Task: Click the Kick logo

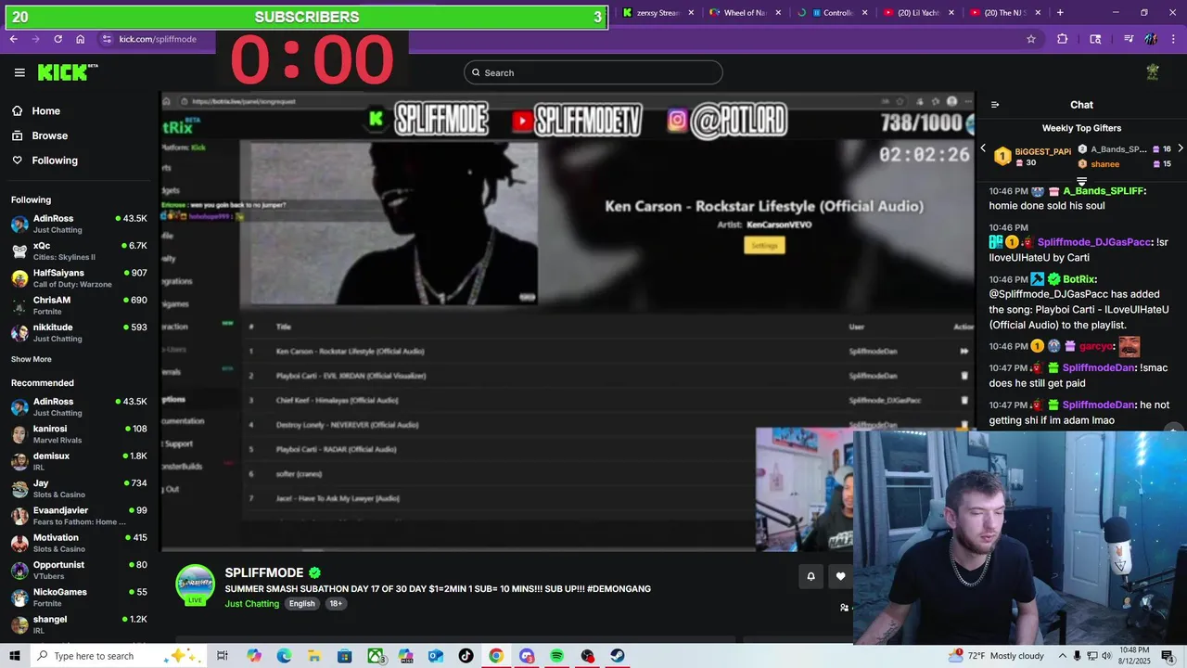Action: [x=68, y=72]
